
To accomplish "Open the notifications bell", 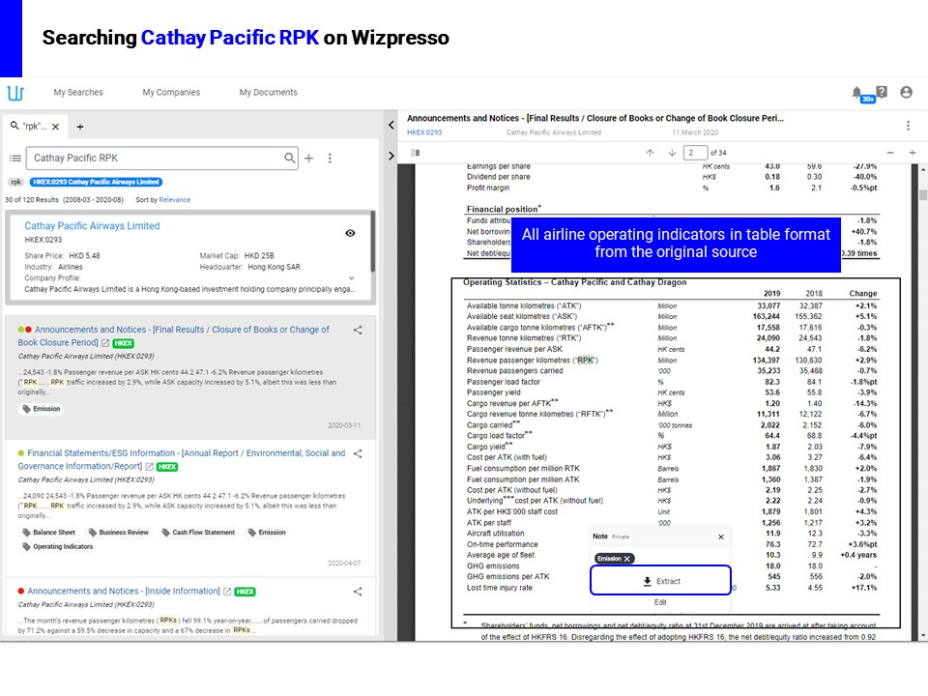I will pos(856,92).
